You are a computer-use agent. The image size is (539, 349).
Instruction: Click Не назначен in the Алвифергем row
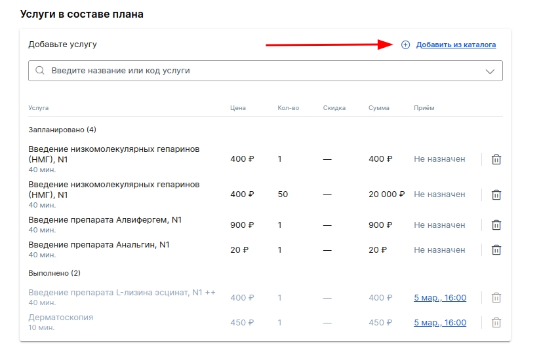pos(439,225)
